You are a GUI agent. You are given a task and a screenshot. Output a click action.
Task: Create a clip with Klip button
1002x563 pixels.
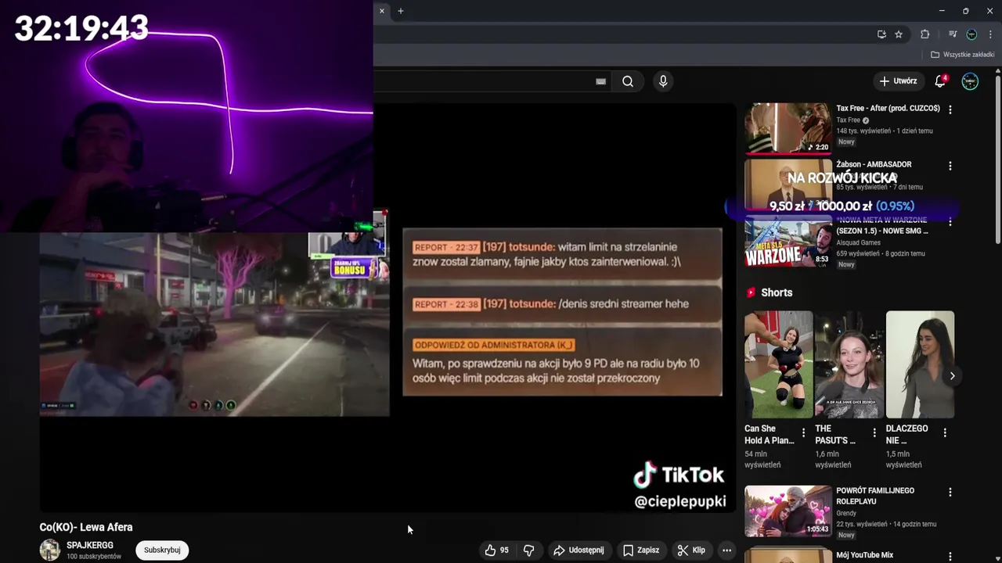click(691, 550)
